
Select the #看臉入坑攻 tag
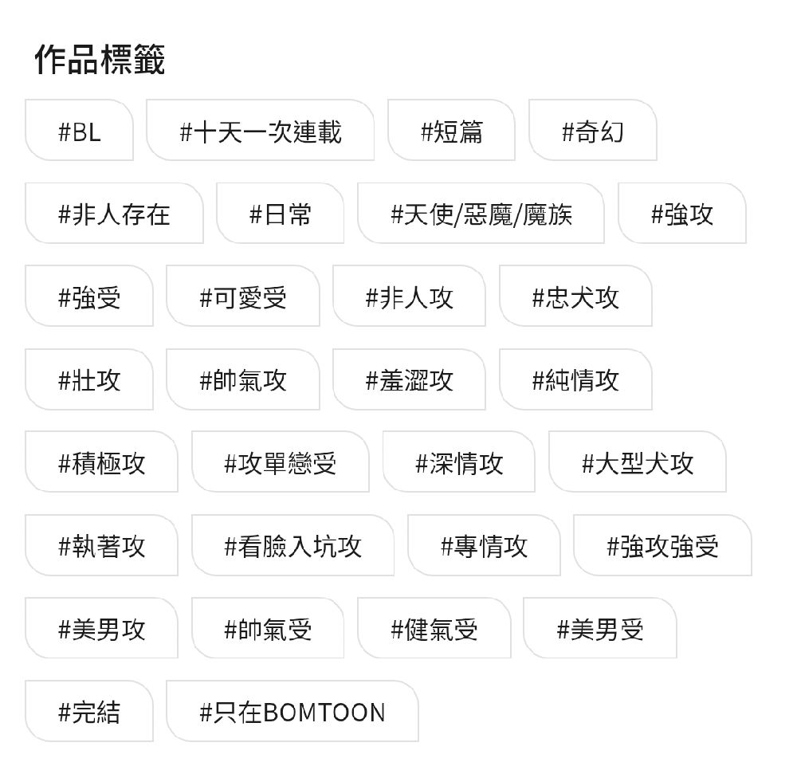coord(292,545)
